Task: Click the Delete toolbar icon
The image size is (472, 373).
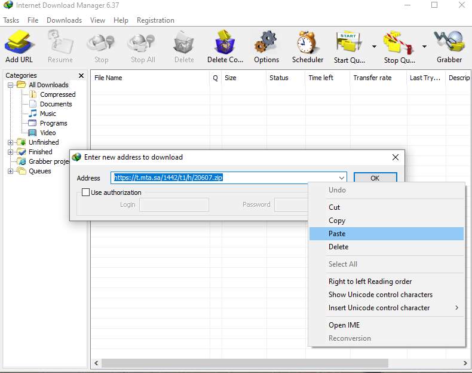Action: coord(184,46)
